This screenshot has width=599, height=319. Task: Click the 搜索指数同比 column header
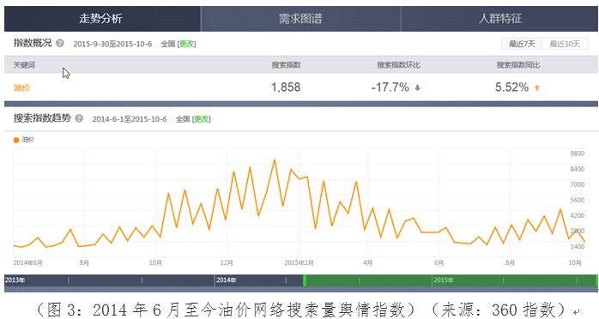(x=518, y=65)
